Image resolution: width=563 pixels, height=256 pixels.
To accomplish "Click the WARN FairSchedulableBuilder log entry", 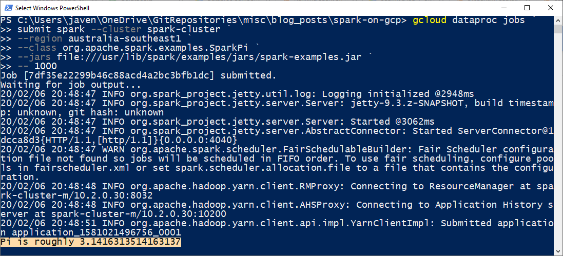I will point(277,163).
